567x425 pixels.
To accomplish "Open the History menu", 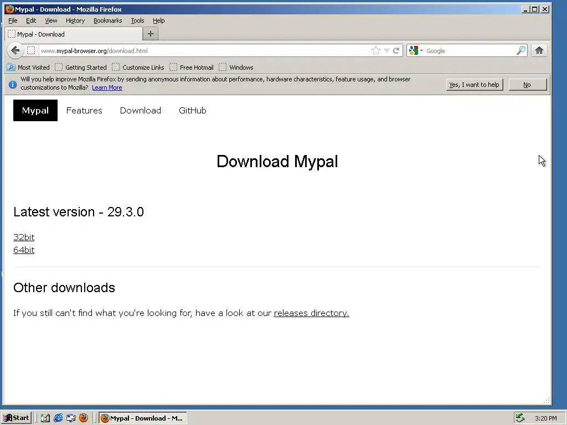I will pos(75,20).
